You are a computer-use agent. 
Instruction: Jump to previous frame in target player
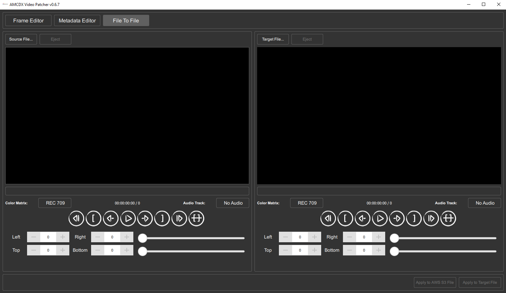point(362,218)
